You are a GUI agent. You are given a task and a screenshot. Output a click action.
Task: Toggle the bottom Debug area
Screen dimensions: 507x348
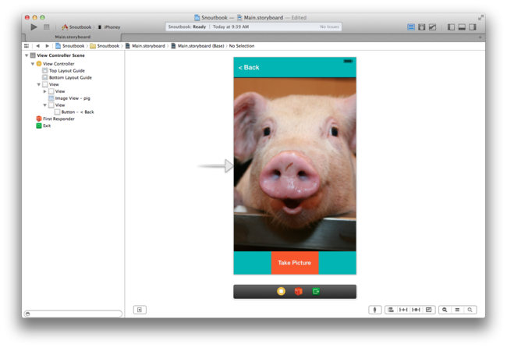coord(462,27)
